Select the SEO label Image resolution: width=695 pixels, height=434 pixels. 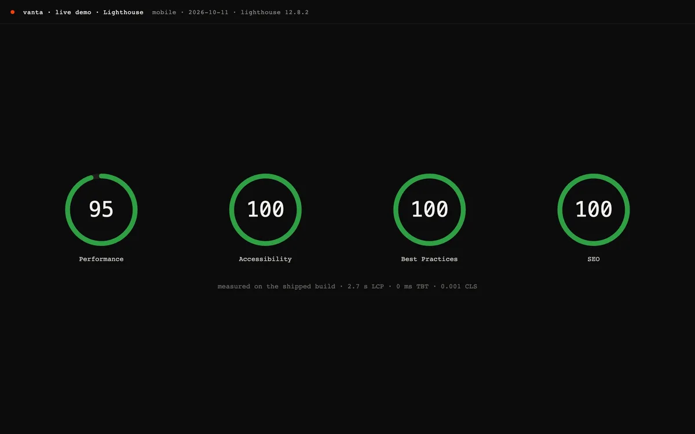[594, 259]
